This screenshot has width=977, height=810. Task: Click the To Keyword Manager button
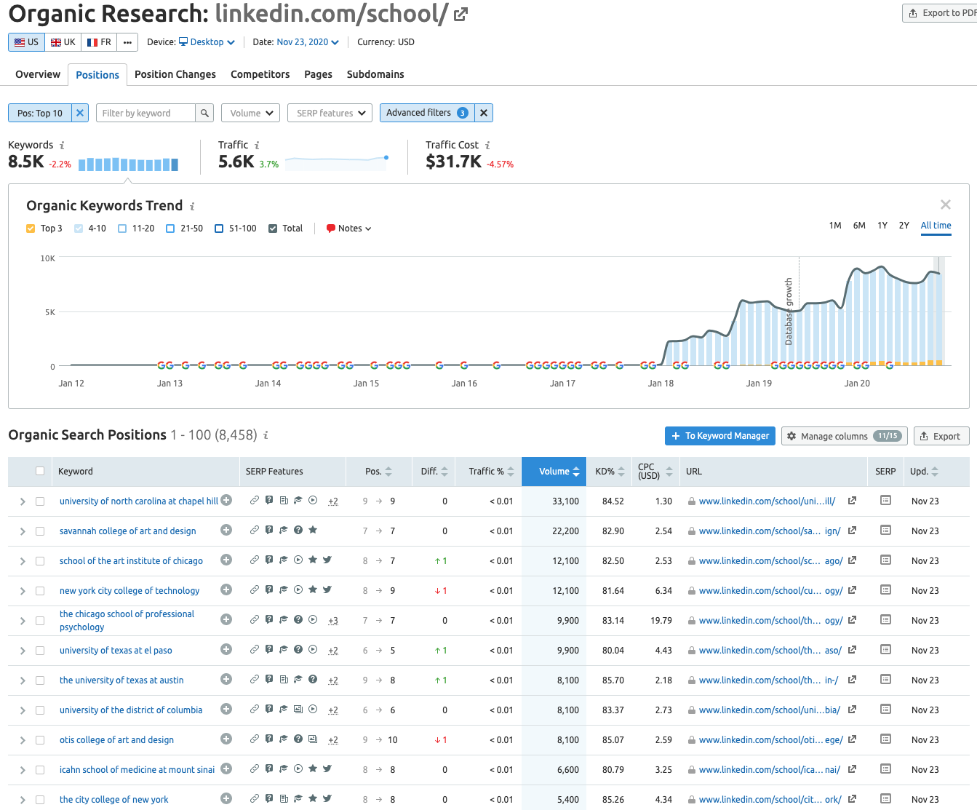(x=719, y=436)
